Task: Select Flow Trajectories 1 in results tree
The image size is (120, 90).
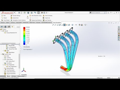Action: pyautogui.click(x=12, y=66)
